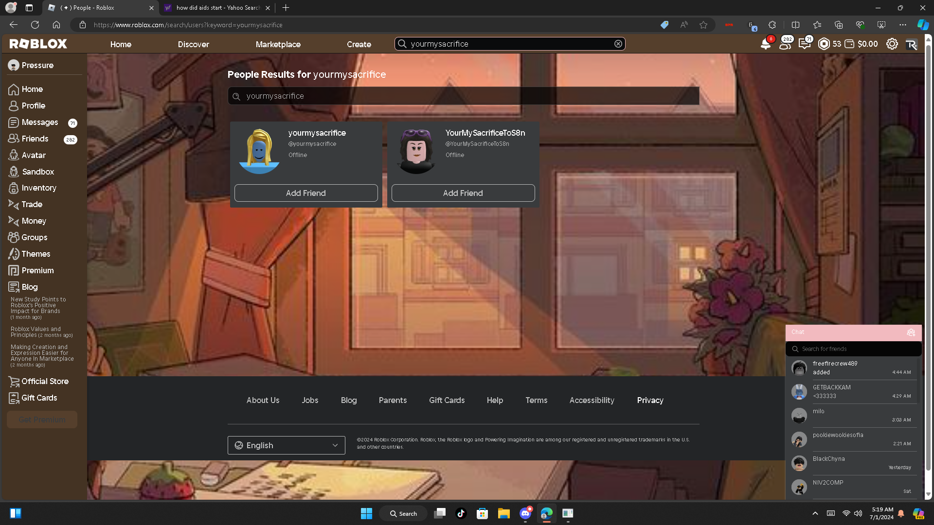
Task: Open yourmysacrifice avatar thumbnail
Action: coord(259,151)
